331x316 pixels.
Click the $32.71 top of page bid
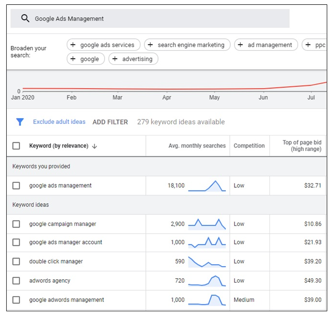coord(313,185)
